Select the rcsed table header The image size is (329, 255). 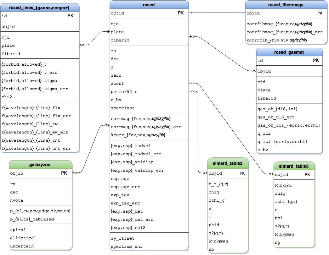pyautogui.click(x=149, y=5)
